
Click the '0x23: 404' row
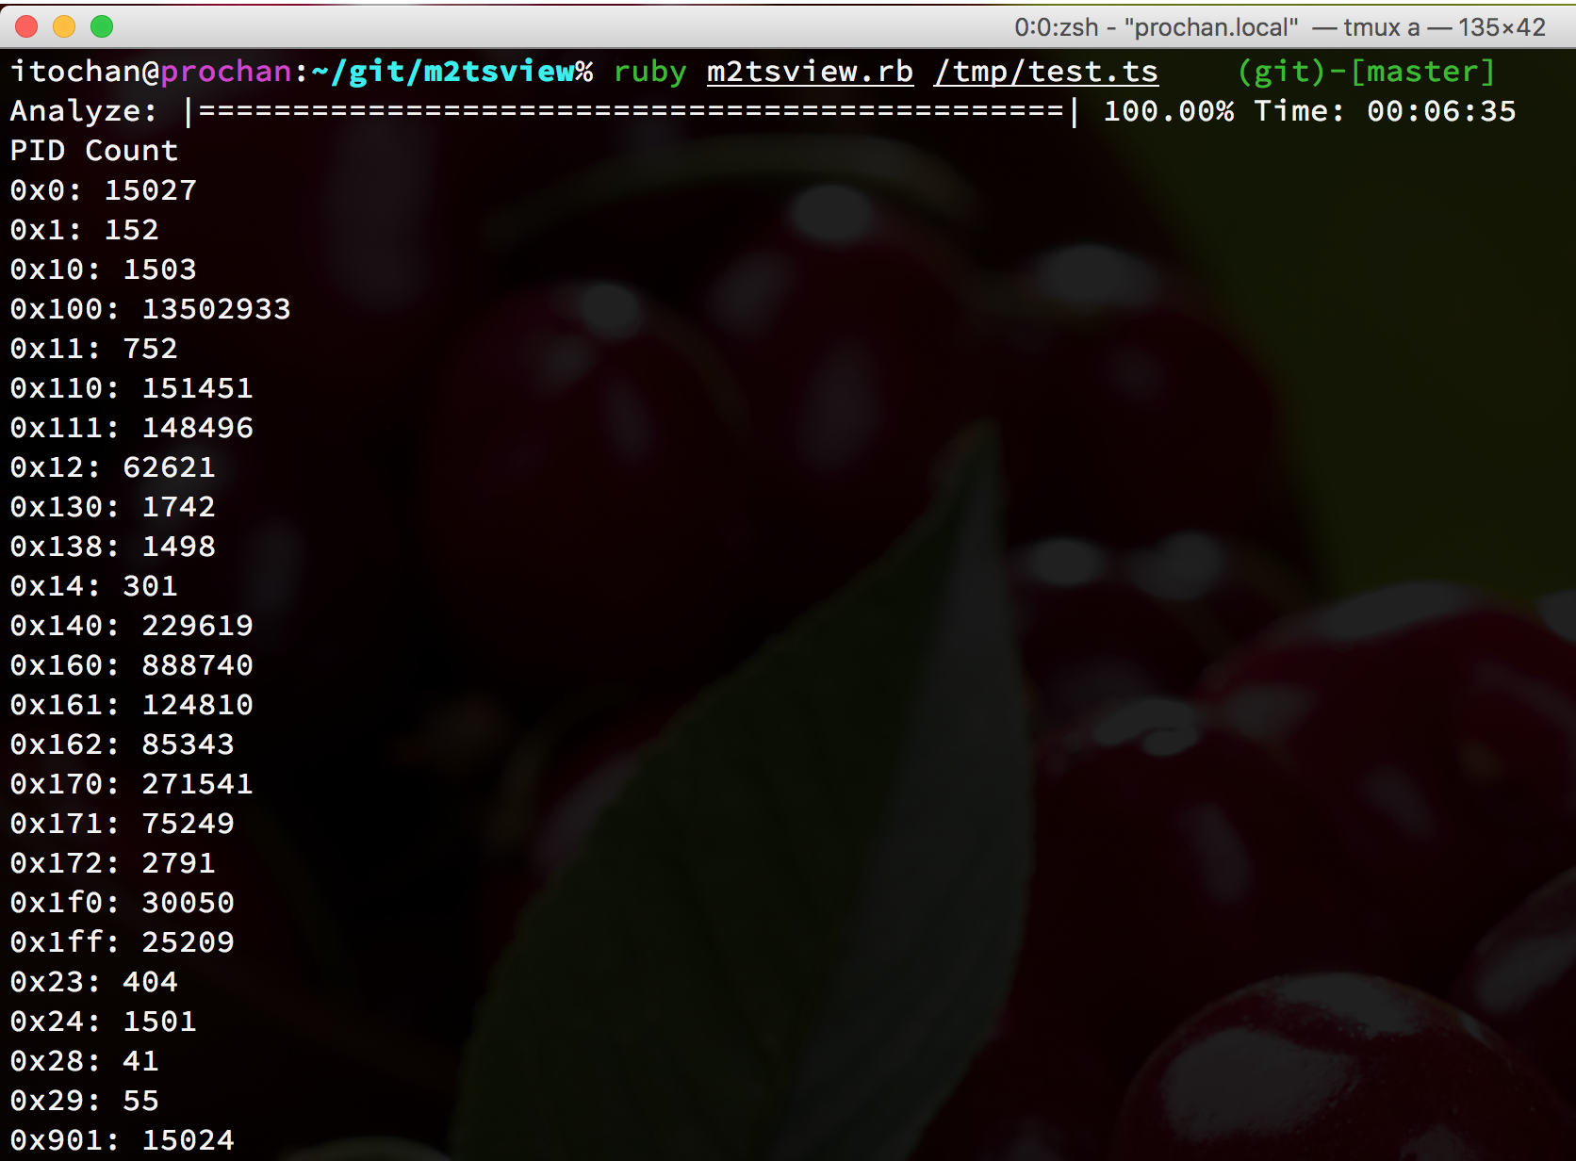tap(93, 982)
